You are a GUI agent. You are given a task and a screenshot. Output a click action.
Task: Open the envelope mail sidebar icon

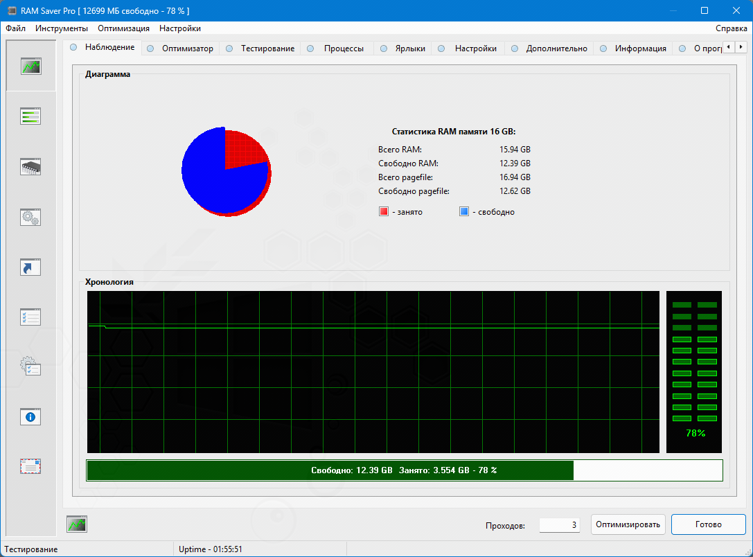point(30,466)
